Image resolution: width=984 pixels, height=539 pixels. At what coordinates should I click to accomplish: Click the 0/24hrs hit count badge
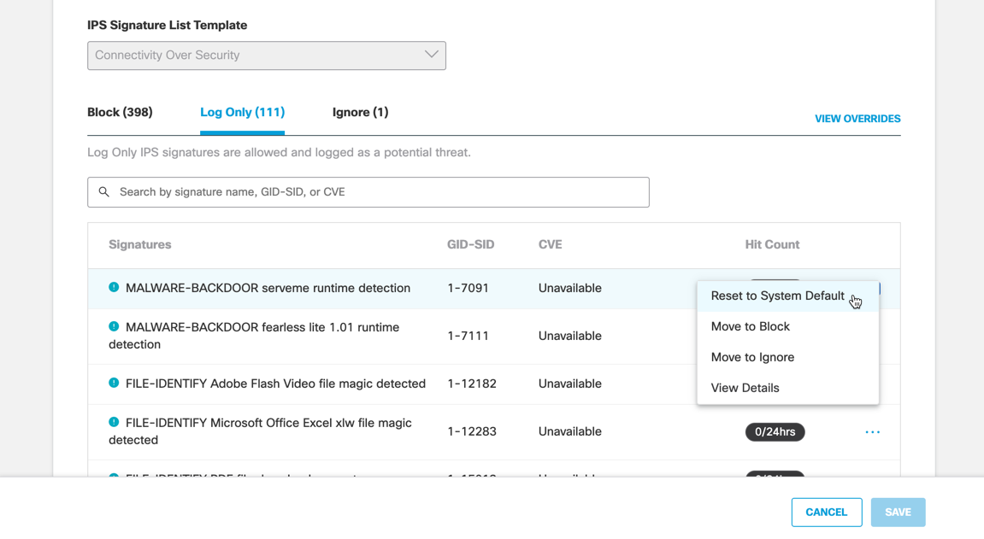(x=775, y=432)
